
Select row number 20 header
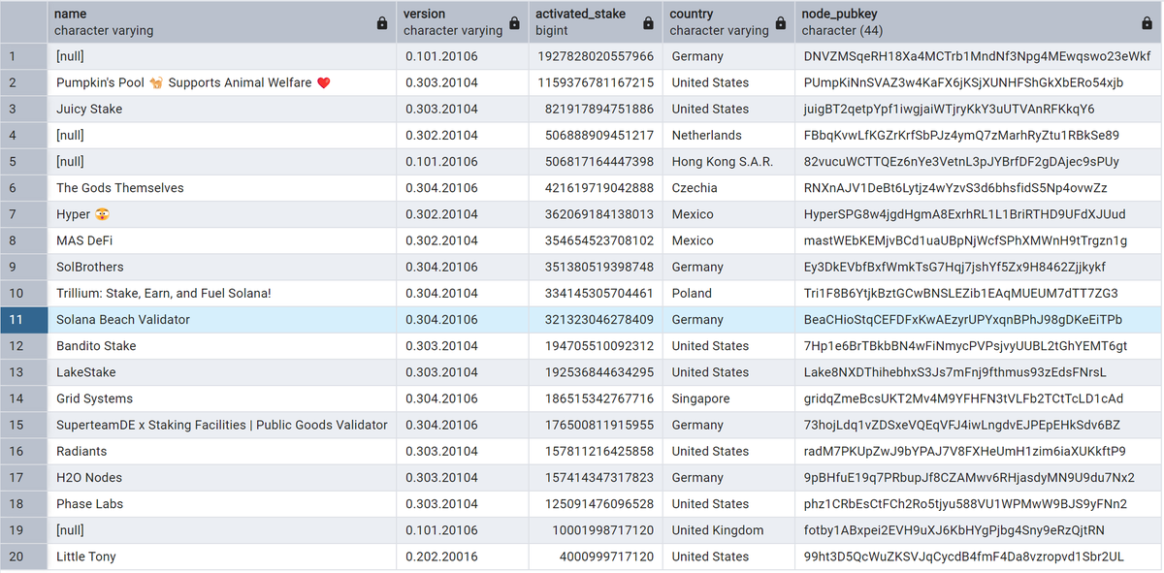coord(23,557)
